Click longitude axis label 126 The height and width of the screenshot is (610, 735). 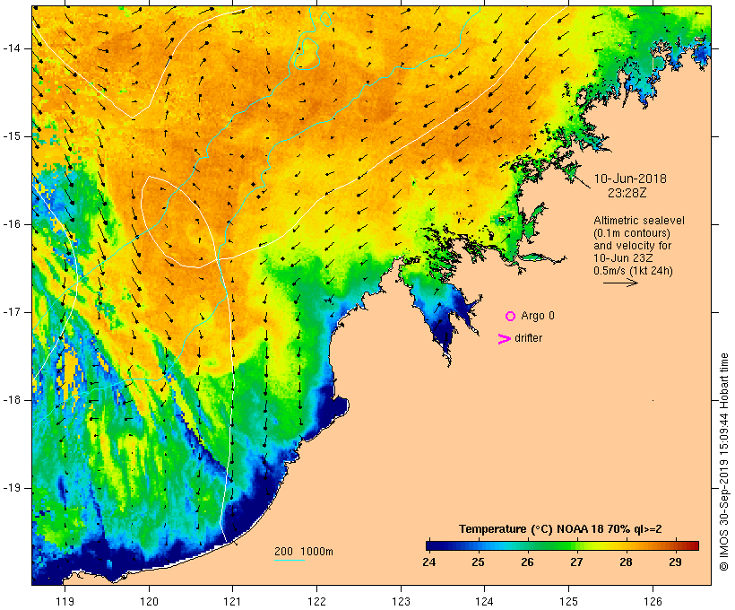(653, 601)
